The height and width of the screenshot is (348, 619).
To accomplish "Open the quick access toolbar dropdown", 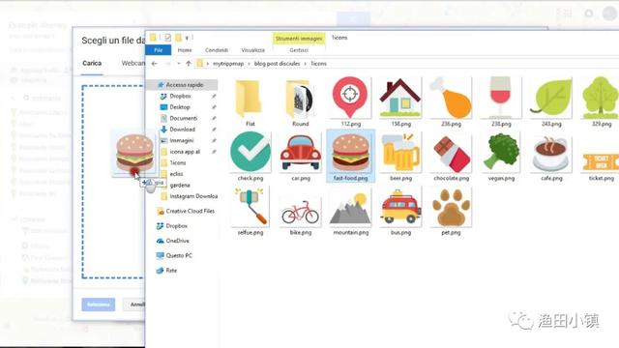I will (187, 38).
